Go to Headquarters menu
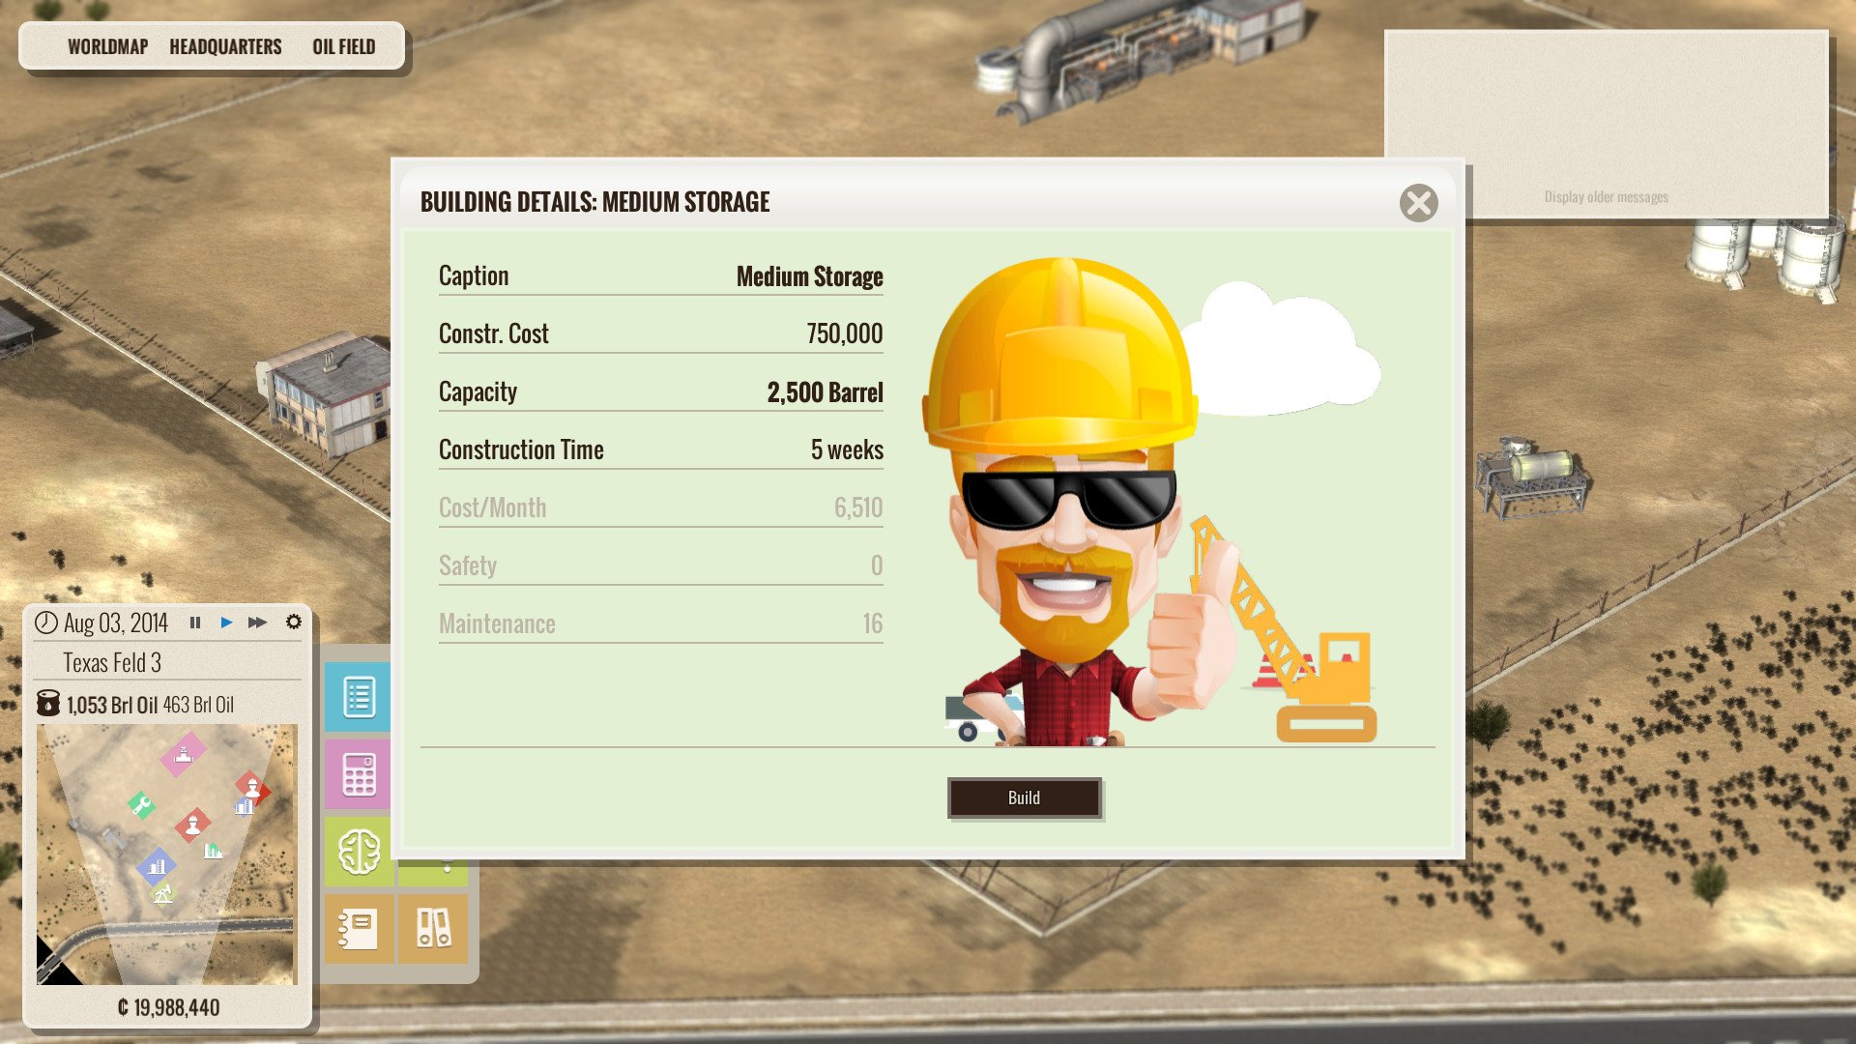This screenshot has height=1044, width=1856. 225,46
